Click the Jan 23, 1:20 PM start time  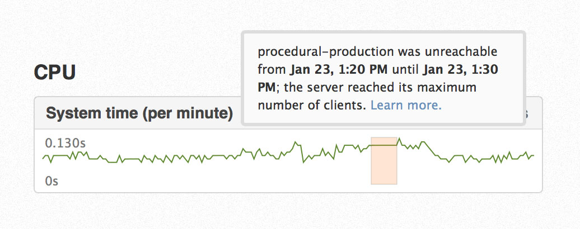tap(339, 70)
